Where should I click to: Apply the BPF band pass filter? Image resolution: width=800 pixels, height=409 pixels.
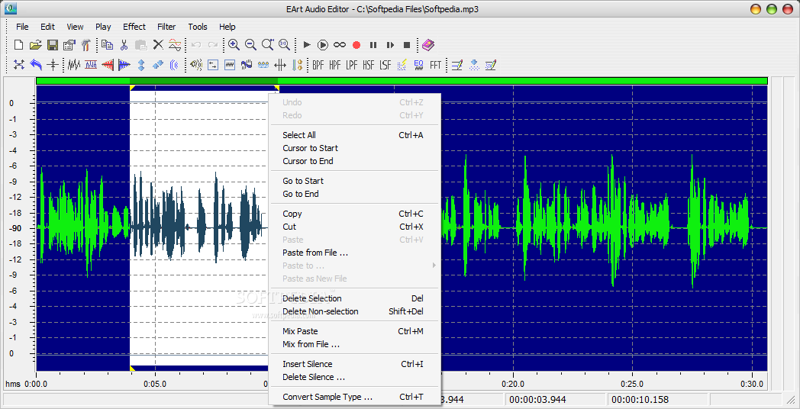click(x=318, y=65)
